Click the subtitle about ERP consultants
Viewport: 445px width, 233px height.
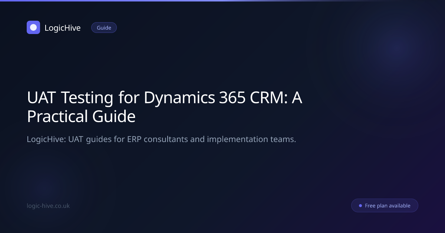pos(161,139)
